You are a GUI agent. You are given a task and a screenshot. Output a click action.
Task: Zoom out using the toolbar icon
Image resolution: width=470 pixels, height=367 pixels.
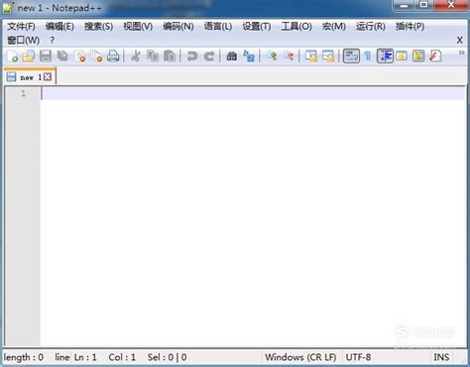click(x=289, y=57)
